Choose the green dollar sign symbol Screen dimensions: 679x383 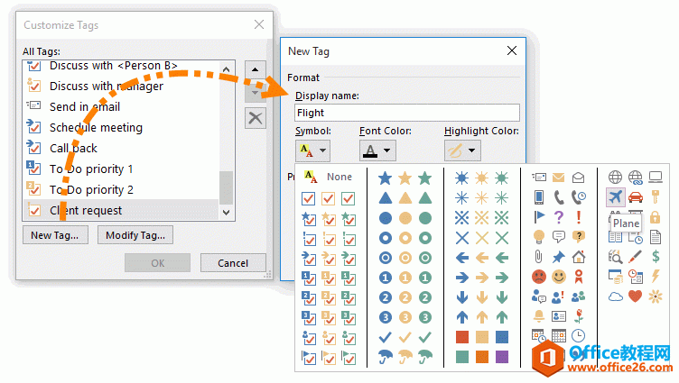655,257
